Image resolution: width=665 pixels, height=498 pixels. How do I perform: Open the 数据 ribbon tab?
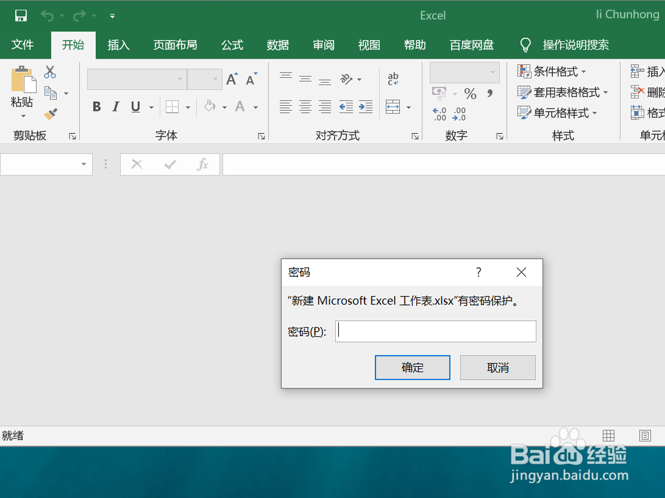(278, 44)
